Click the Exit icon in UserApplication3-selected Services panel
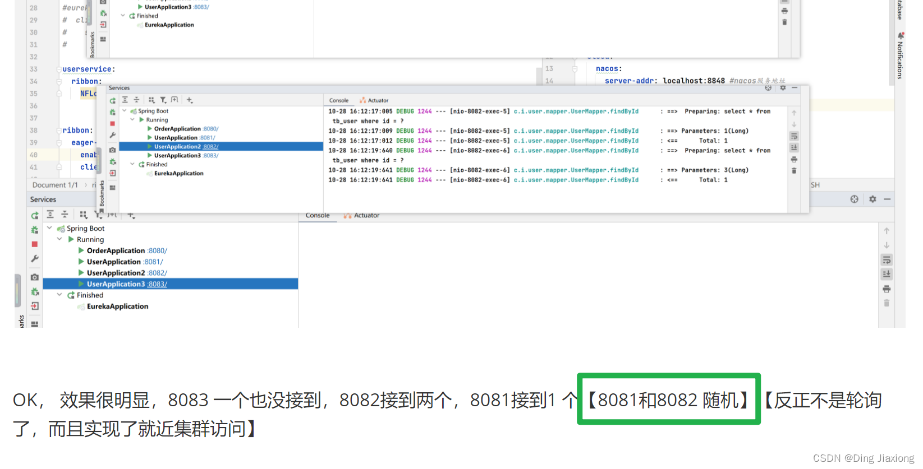This screenshot has height=469, width=923. (35, 306)
